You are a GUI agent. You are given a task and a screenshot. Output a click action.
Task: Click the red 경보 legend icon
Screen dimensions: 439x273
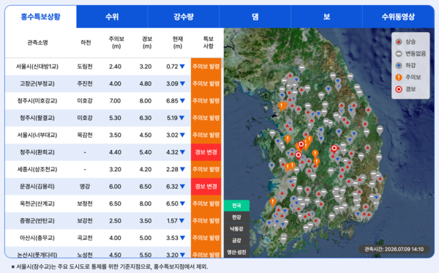point(399,89)
